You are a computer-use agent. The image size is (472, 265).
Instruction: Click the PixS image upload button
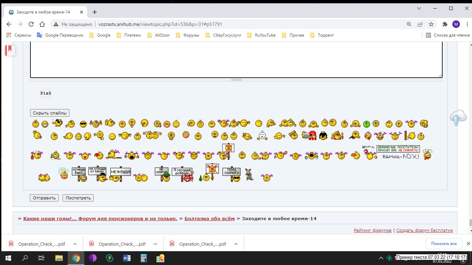[x=46, y=93]
